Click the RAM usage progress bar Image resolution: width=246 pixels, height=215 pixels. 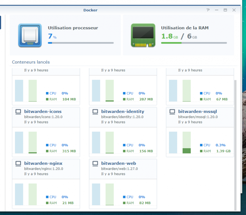click(194, 43)
